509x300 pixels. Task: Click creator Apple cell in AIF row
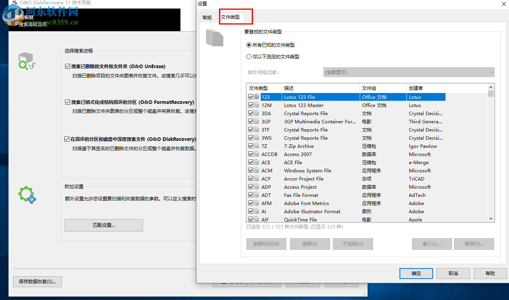[x=415, y=219]
